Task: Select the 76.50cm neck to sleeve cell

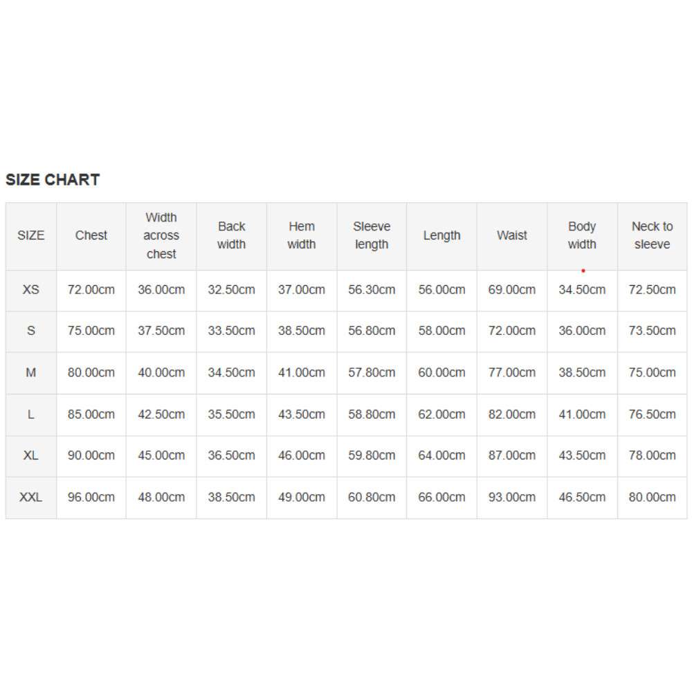Action: click(652, 415)
